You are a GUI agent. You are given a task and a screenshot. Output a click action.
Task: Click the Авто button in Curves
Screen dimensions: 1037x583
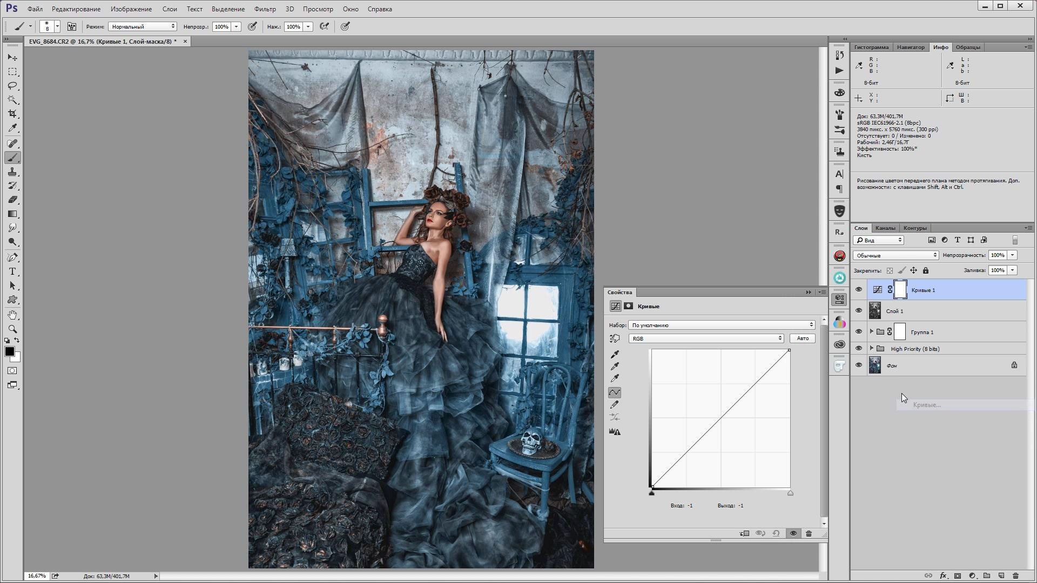(x=803, y=338)
